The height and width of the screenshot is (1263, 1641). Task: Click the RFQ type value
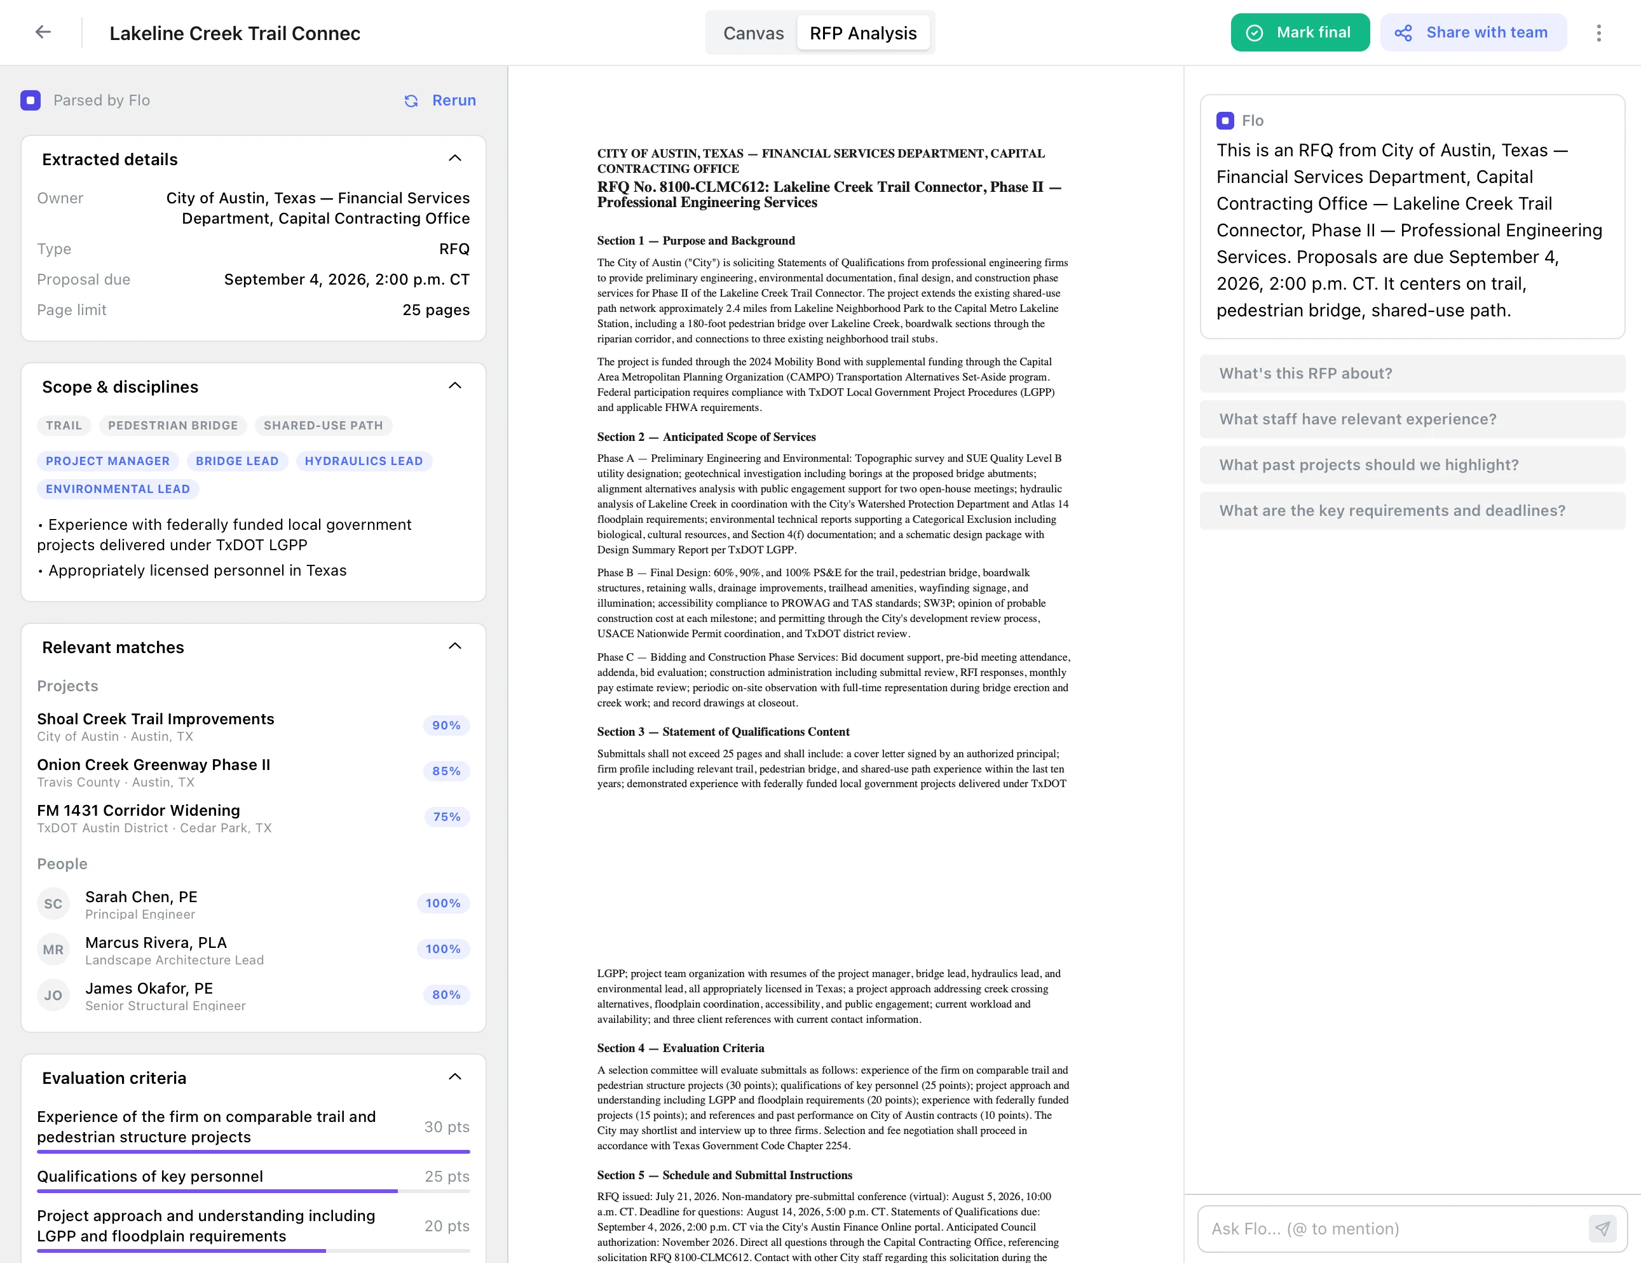point(454,248)
